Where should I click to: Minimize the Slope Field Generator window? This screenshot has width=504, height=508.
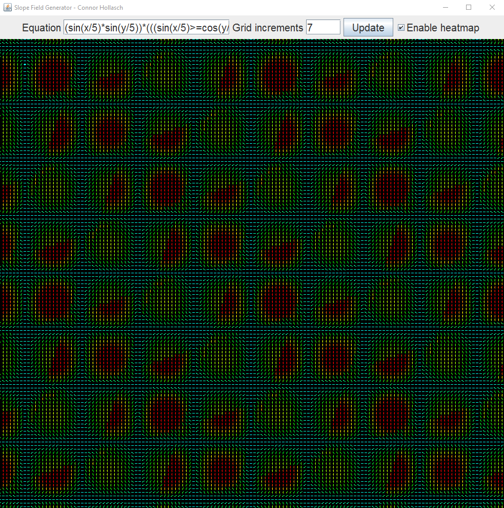click(x=446, y=8)
